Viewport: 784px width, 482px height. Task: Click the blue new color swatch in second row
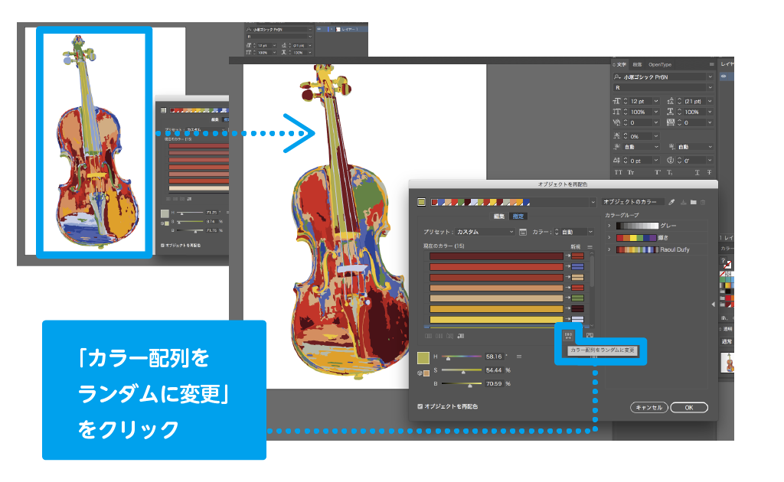pos(577,267)
